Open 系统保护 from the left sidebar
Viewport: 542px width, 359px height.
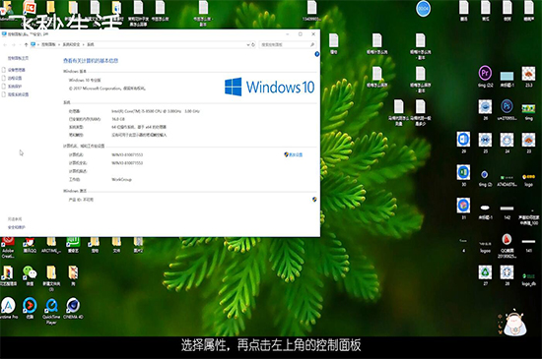click(15, 87)
